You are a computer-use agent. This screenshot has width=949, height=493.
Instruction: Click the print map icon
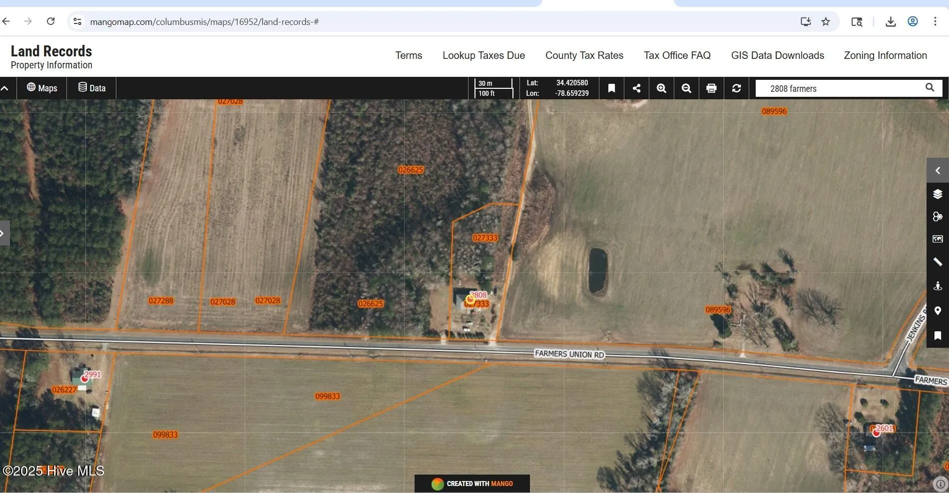711,88
